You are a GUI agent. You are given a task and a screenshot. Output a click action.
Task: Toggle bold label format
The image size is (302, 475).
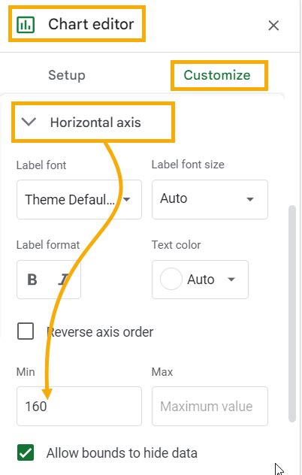pos(32,280)
